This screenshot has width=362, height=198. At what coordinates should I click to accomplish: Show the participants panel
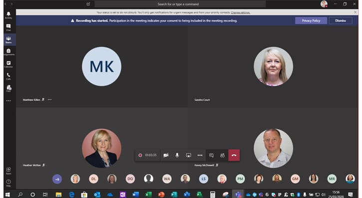(222, 155)
